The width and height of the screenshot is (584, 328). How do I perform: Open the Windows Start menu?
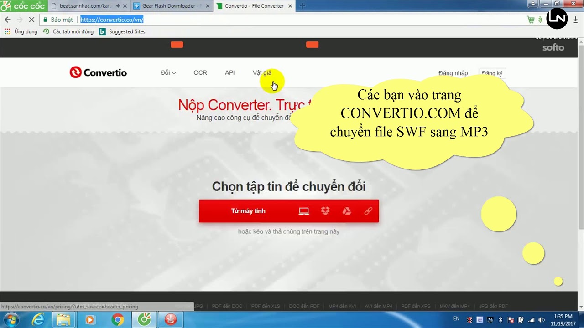[x=10, y=320]
